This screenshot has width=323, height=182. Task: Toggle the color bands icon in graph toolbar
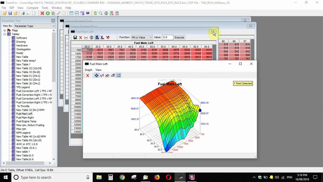coord(118,75)
